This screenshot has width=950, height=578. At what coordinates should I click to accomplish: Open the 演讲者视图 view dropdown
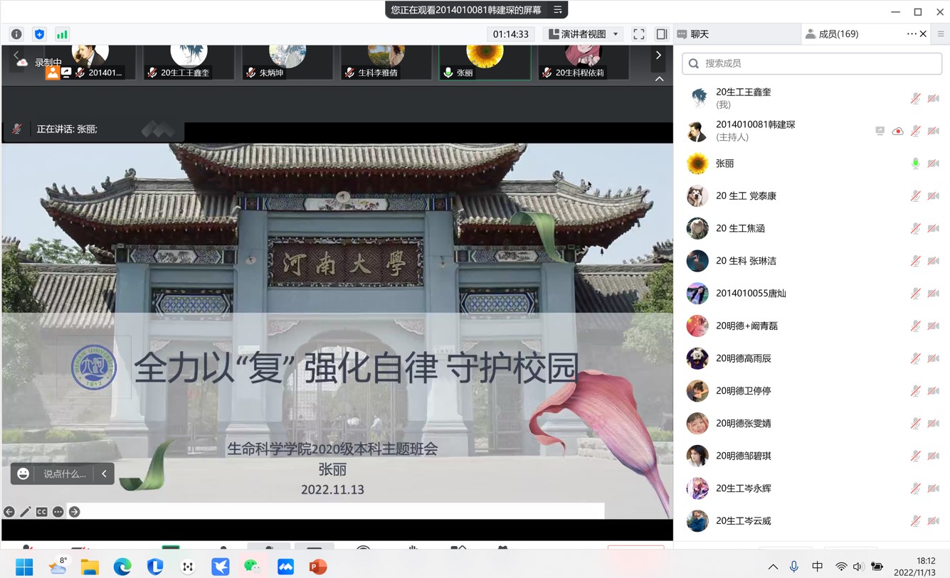coord(583,34)
